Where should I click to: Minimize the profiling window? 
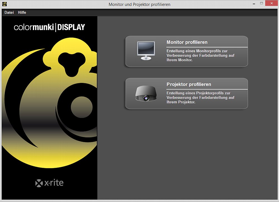(254, 4)
